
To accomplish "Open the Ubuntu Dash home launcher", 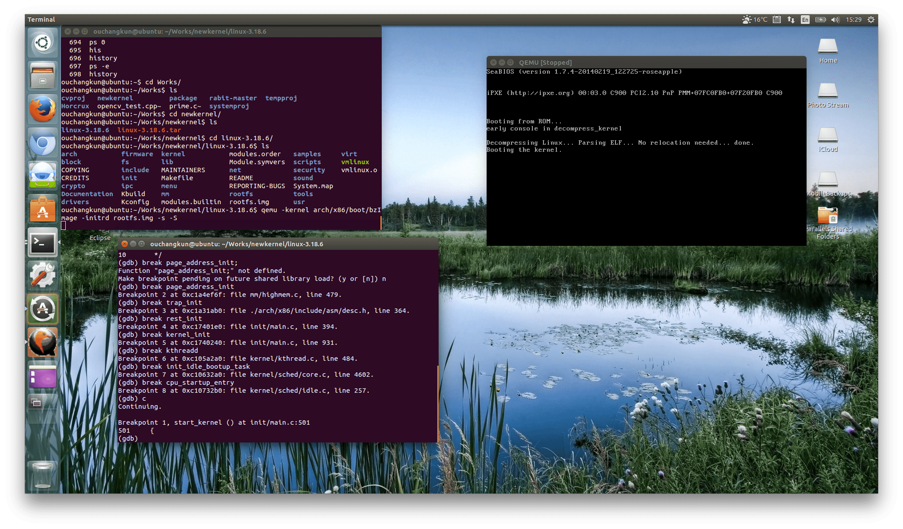I will [x=43, y=43].
